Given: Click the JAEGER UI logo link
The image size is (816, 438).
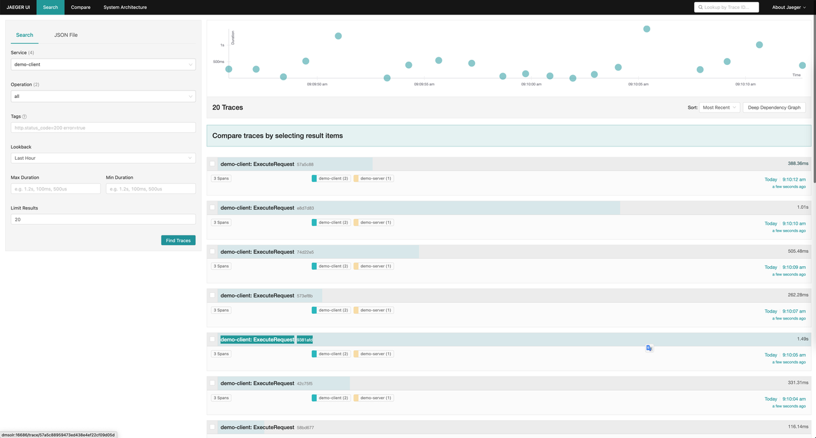Looking at the screenshot, I should click(18, 7).
